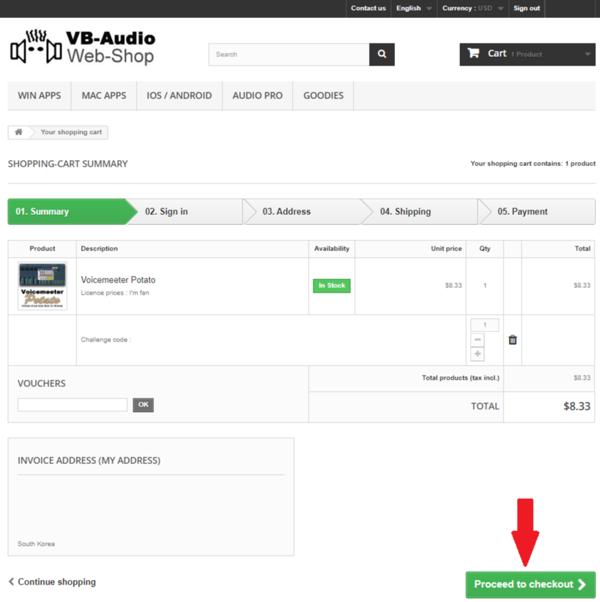Image resolution: width=600 pixels, height=602 pixels.
Task: Click Contact us link
Action: pos(368,9)
